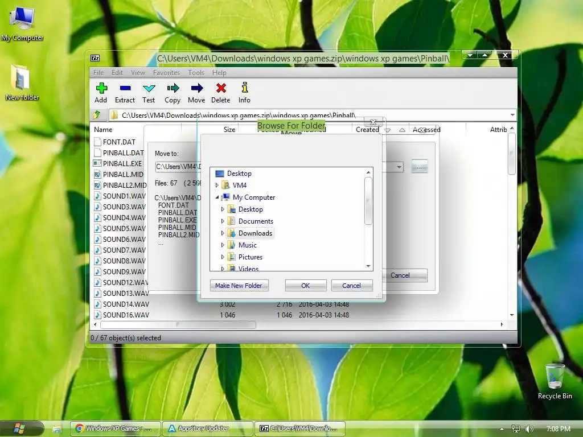Select SOUND1.WAV audio file icon
The height and width of the screenshot is (437, 583).
(x=97, y=196)
